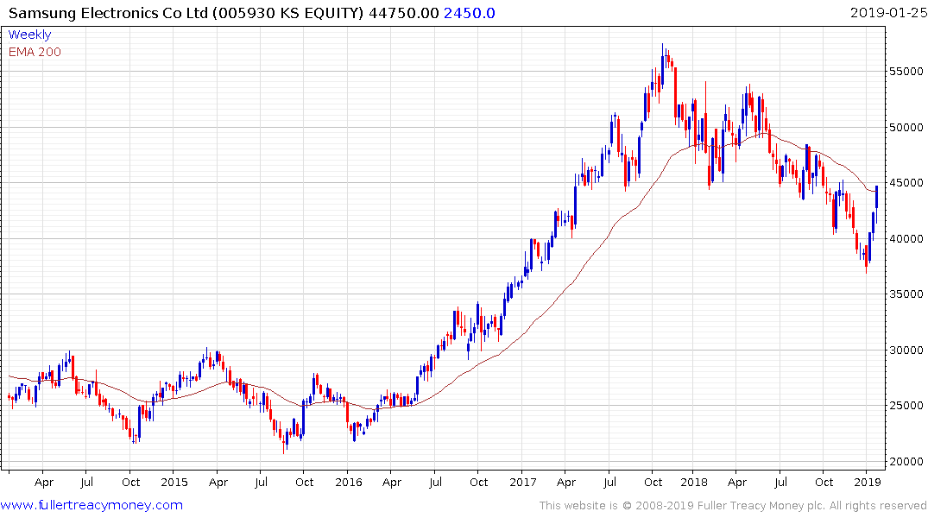Click the latest weekly candle at chart's right edge
Viewport: 928px width, 518px height.
(876, 205)
